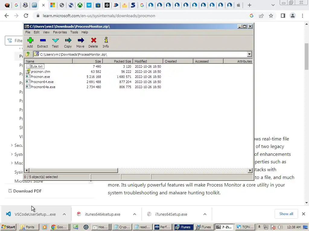Select the procmon.chm file
The image size is (309, 231).
point(38,72)
